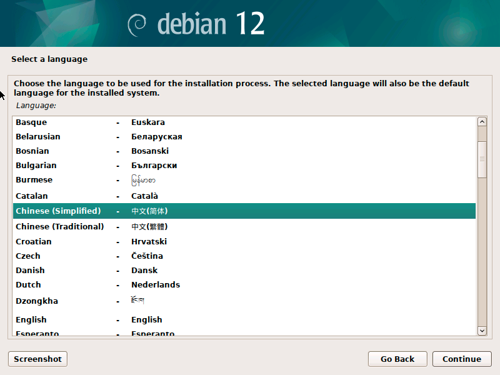500x375 pixels.
Task: Go Back to the previous step
Action: [397, 359]
